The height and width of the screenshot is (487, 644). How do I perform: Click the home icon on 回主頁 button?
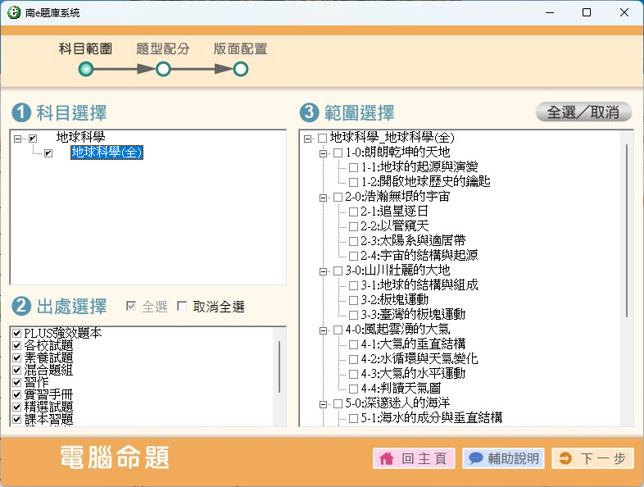click(387, 458)
